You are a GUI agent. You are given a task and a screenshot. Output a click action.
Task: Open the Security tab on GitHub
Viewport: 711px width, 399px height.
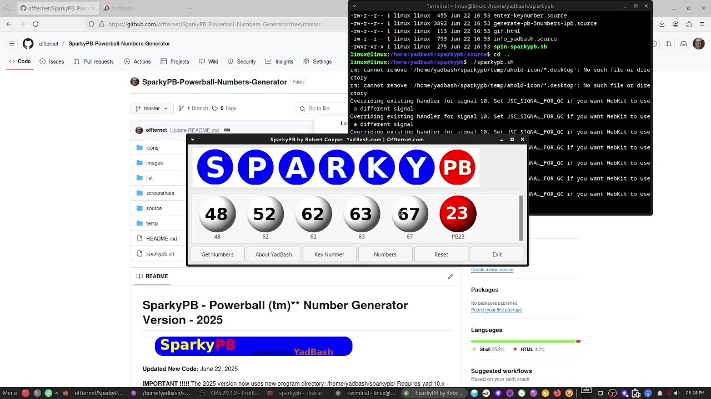click(x=242, y=62)
